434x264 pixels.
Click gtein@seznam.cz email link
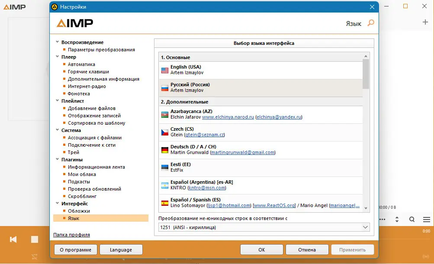205,135
